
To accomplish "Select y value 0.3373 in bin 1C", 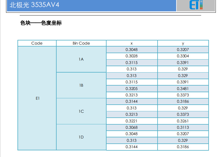I will (x=183, y=115).
